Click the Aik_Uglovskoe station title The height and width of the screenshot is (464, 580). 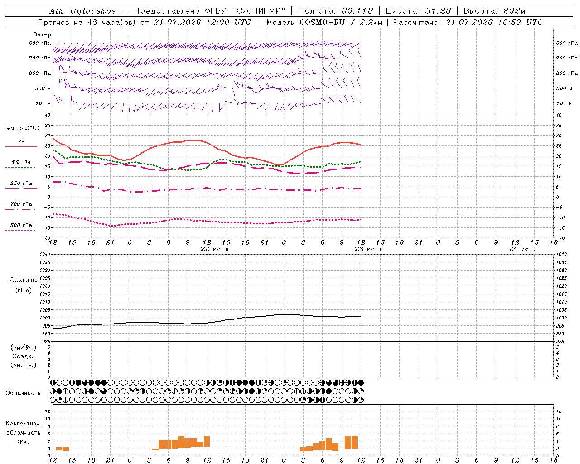82,11
